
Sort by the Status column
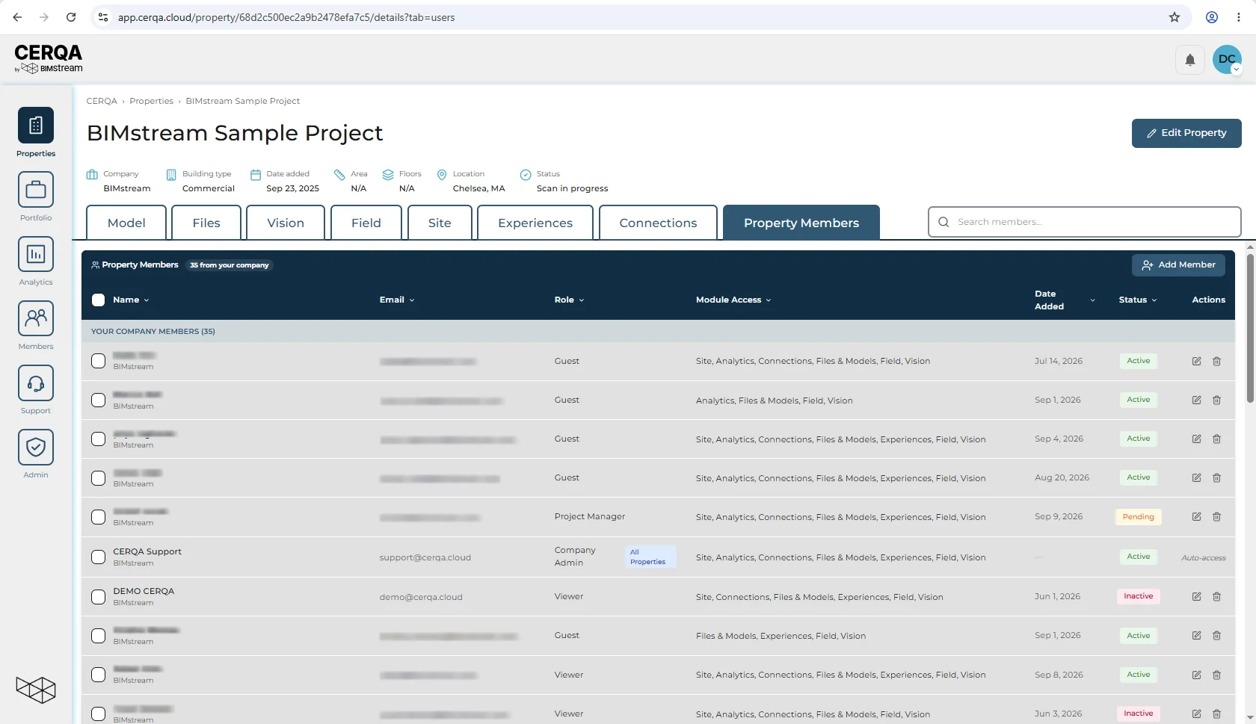(x=1137, y=300)
